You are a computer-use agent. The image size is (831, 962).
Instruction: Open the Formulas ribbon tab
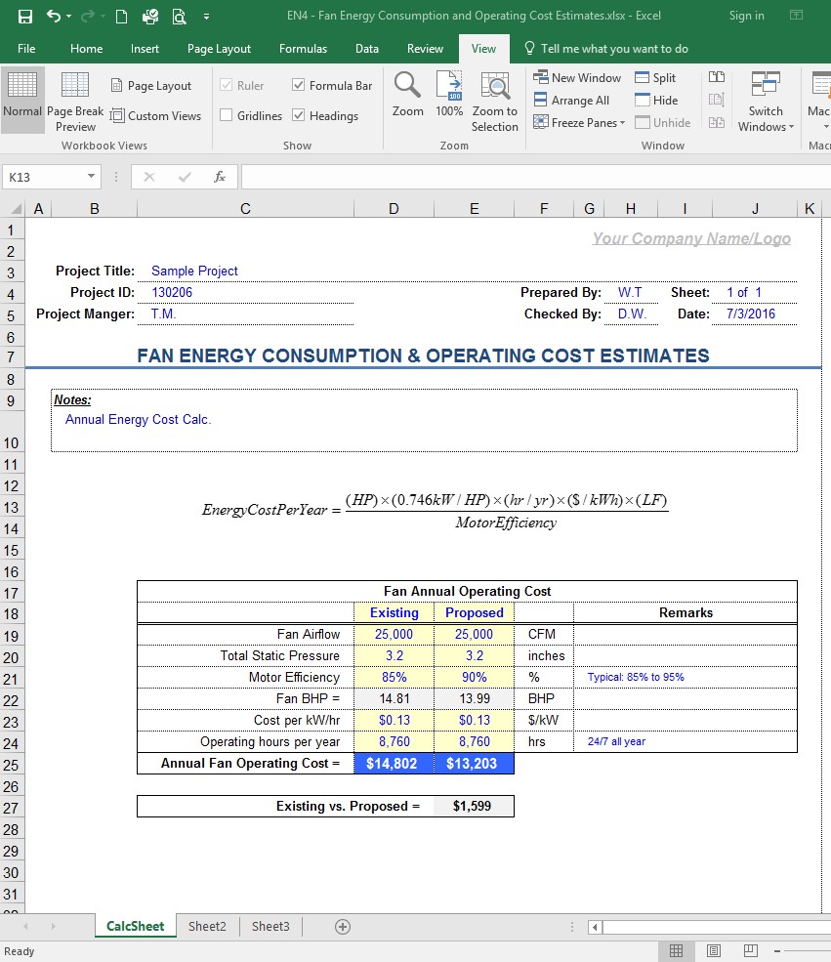click(303, 49)
